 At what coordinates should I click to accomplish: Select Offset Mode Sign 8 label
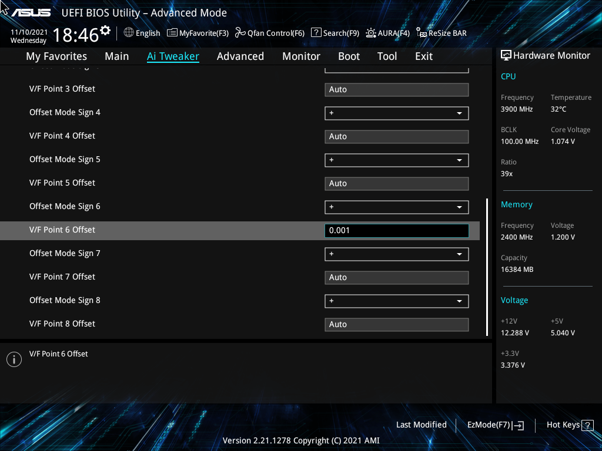pos(65,300)
